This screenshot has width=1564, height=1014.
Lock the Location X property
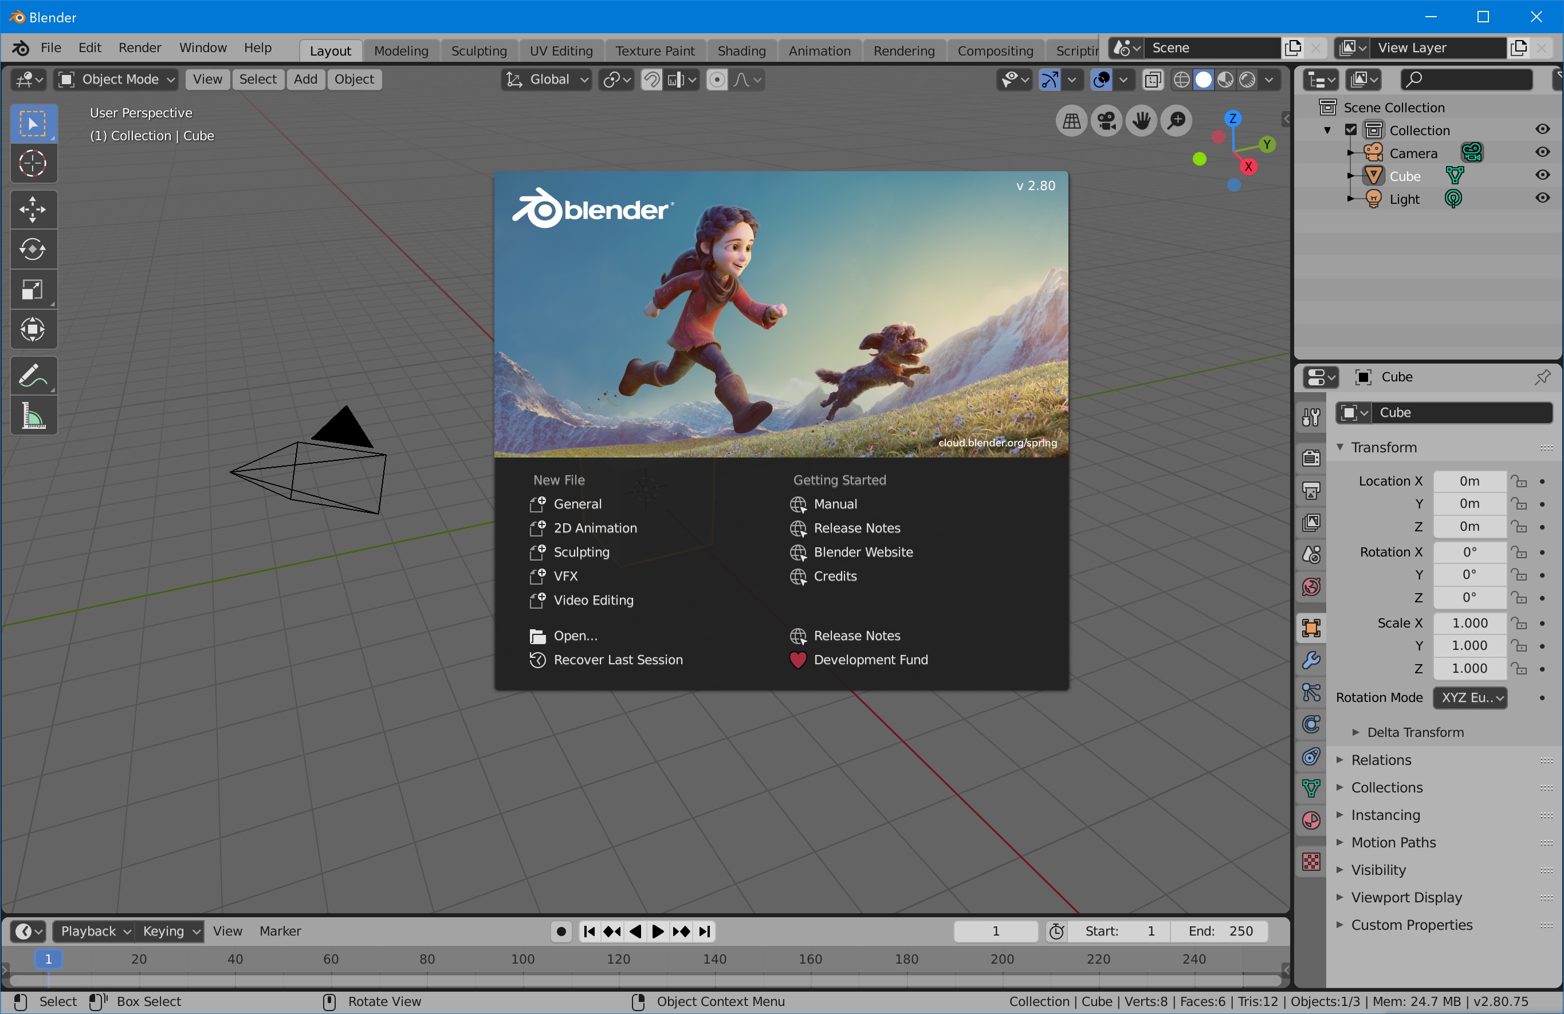tap(1519, 482)
